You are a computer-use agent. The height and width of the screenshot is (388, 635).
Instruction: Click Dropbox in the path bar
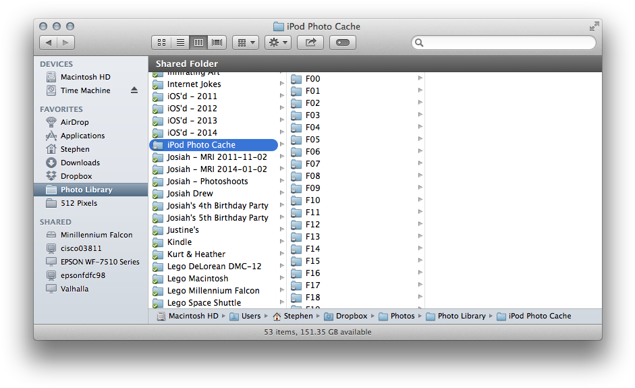point(346,316)
